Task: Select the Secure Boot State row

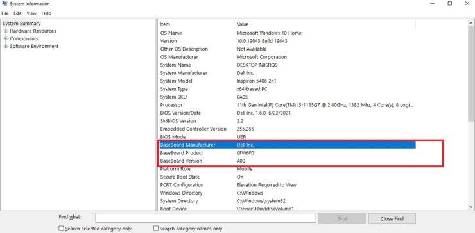Action: [287, 177]
